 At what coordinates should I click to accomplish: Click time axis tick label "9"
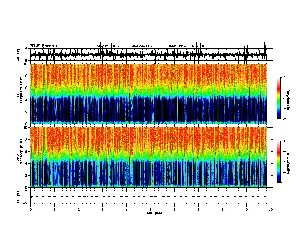point(246,210)
